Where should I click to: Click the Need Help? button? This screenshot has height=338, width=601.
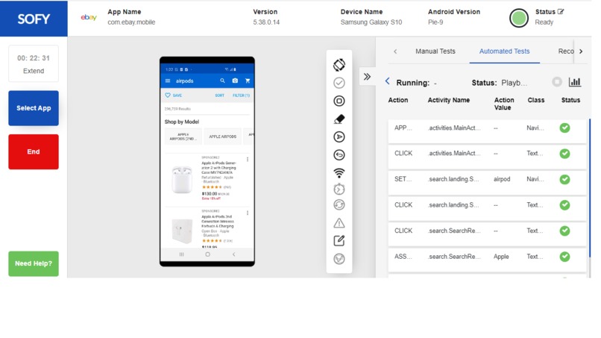(34, 263)
